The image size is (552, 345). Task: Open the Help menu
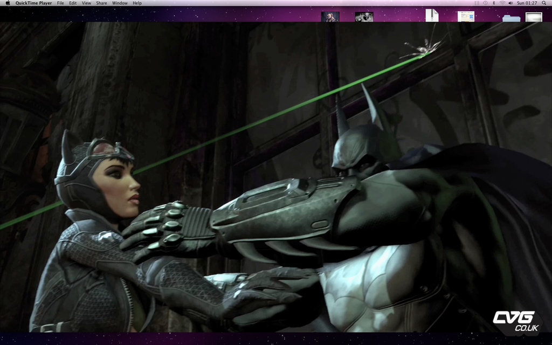tap(137, 3)
